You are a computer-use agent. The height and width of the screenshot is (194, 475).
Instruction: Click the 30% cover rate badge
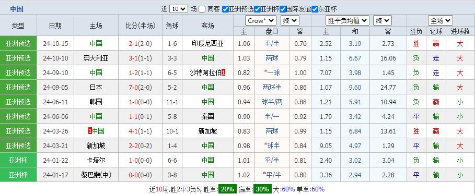pos(262,189)
